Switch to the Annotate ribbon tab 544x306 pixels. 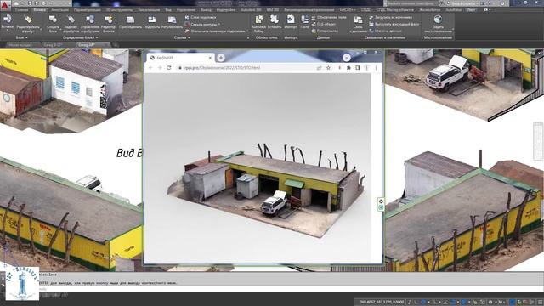[59, 10]
